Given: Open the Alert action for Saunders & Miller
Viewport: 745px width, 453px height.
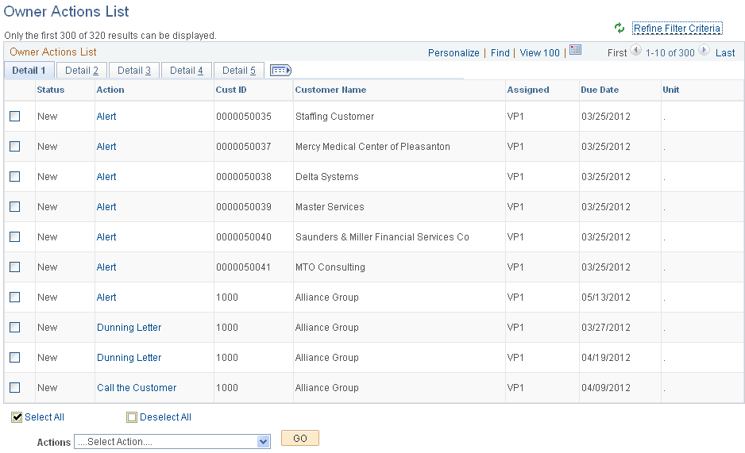Looking at the screenshot, I should point(106,236).
